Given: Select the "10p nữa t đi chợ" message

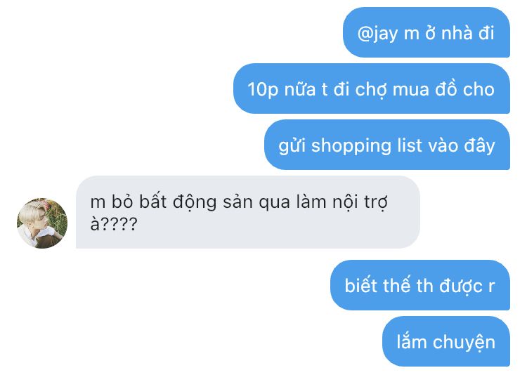Looking at the screenshot, I should (372, 88).
